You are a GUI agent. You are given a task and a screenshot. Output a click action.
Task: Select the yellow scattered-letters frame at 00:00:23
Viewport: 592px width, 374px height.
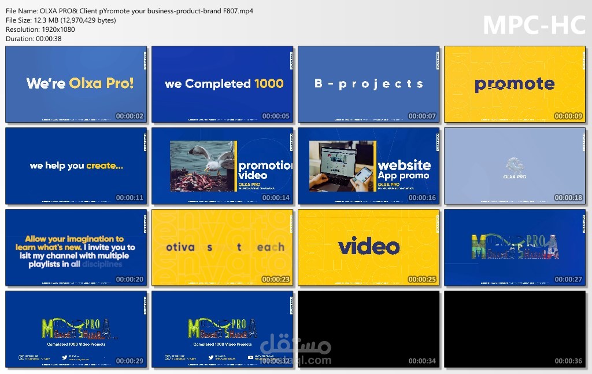point(223,248)
